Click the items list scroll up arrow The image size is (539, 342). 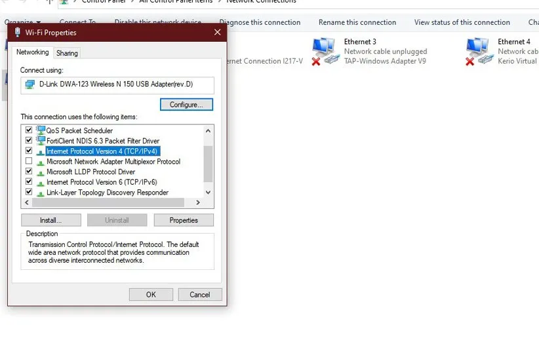point(208,131)
